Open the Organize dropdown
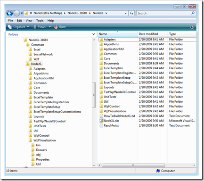The width and height of the screenshot is (204, 181). [18, 27]
